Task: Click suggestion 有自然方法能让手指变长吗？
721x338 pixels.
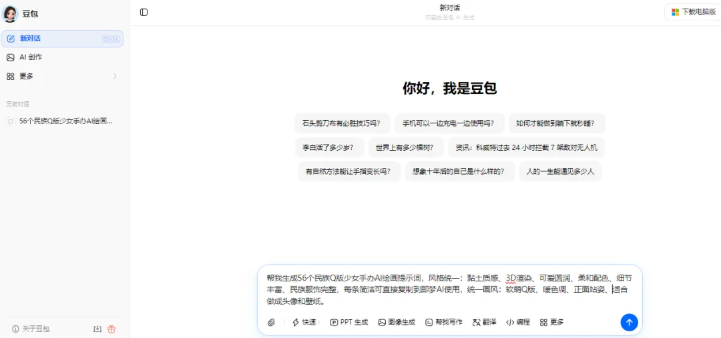Action: pos(349,171)
